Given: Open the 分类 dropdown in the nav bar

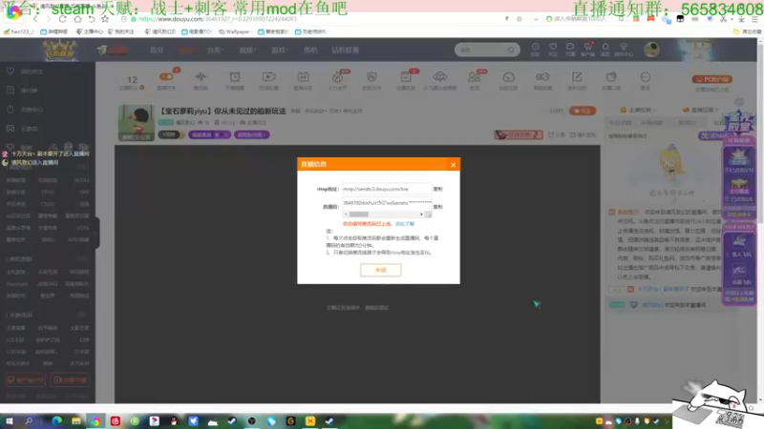Looking at the screenshot, I should (214, 51).
